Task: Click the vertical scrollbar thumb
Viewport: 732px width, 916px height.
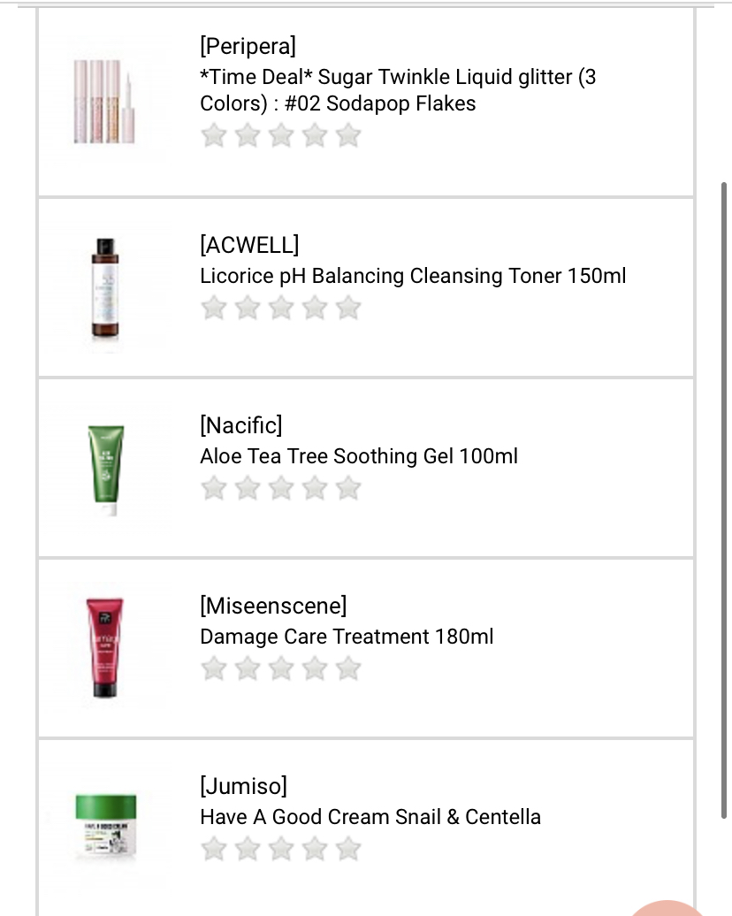Action: 725,500
